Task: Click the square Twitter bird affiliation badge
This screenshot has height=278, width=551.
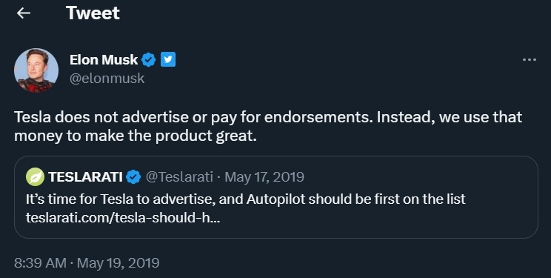Action: tap(168, 59)
